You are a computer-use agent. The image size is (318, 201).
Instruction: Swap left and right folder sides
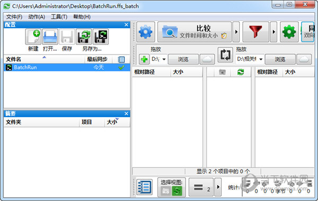225,55
